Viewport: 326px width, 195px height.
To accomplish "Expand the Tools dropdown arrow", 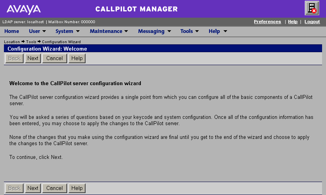I will point(197,31).
